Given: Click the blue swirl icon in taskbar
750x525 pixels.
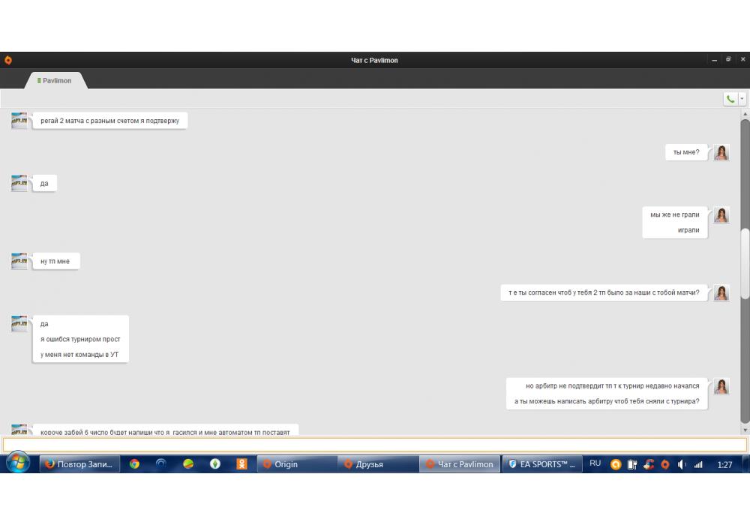Looking at the screenshot, I should coord(161,463).
